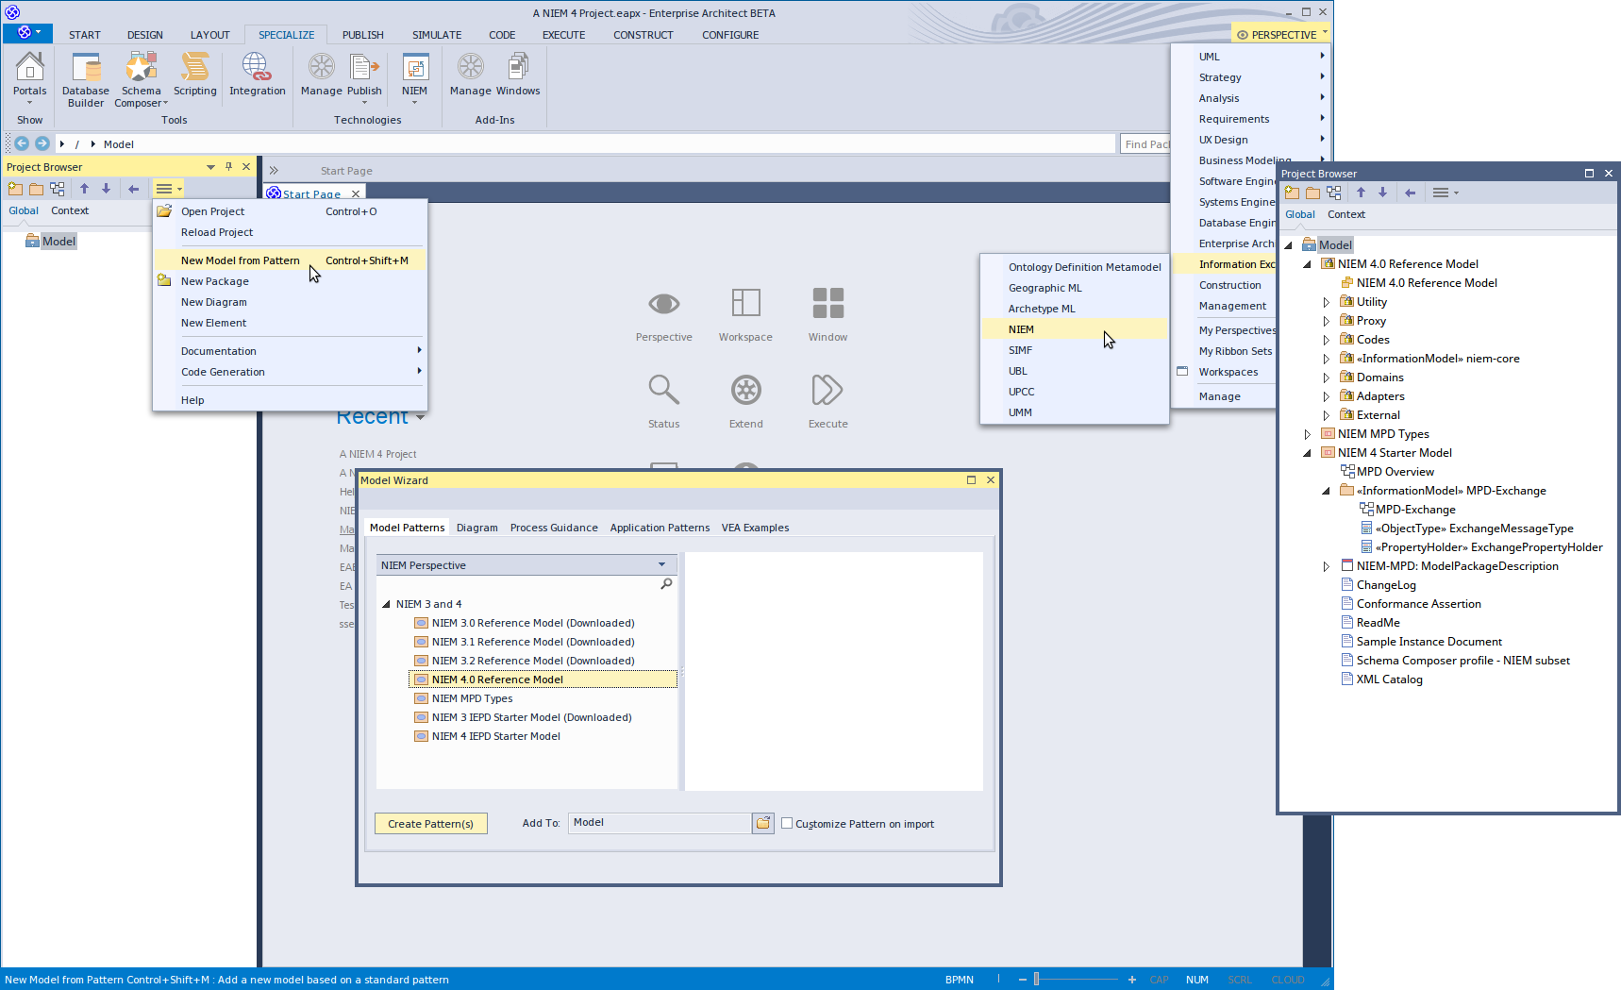1621x990 pixels.
Task: Switch to the Process Guidance tab
Action: (x=553, y=528)
